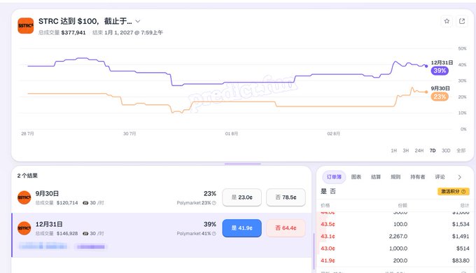Viewport: 476px width, 273px height.
Task: Switch to the 持有者 tab
Action: pos(418,176)
